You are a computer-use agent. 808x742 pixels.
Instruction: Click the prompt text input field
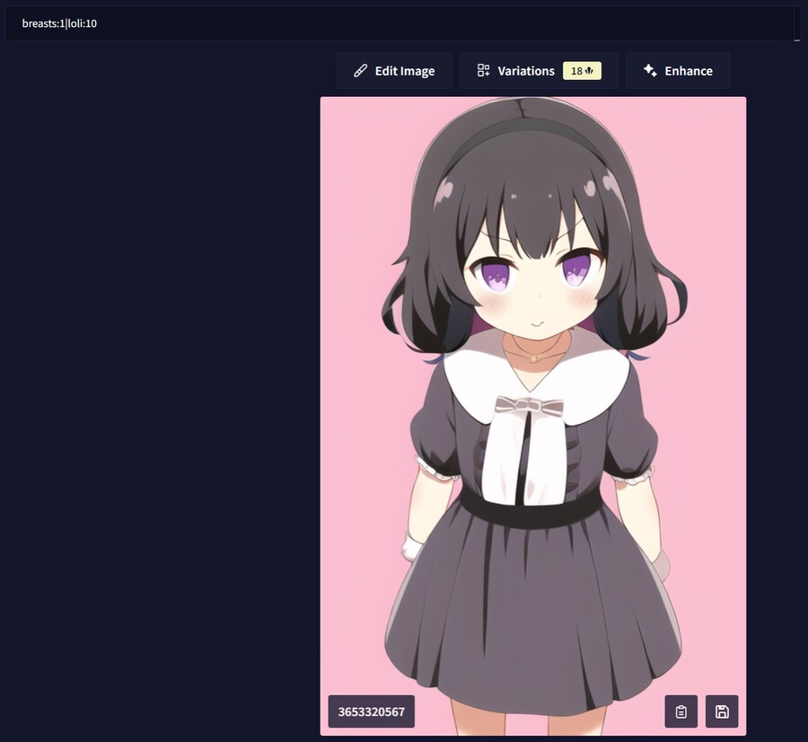tap(400, 23)
